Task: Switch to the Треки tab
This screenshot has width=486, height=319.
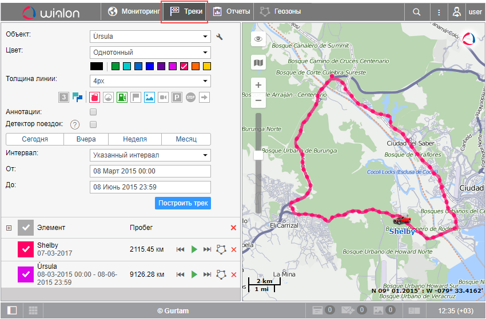Action: 185,12
